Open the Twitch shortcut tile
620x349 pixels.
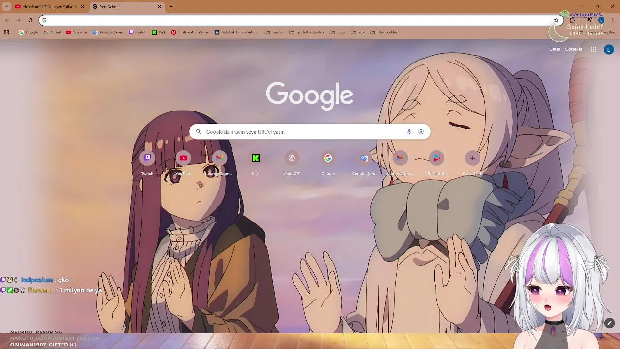tap(147, 164)
